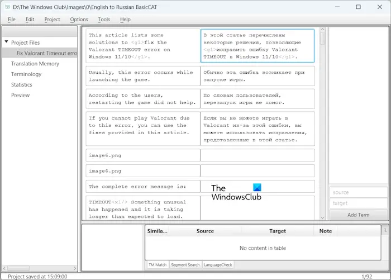
Task: Maximize the BasicCAT window
Action: tap(359, 7)
